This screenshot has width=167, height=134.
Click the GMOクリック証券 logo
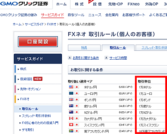pos(24,4)
